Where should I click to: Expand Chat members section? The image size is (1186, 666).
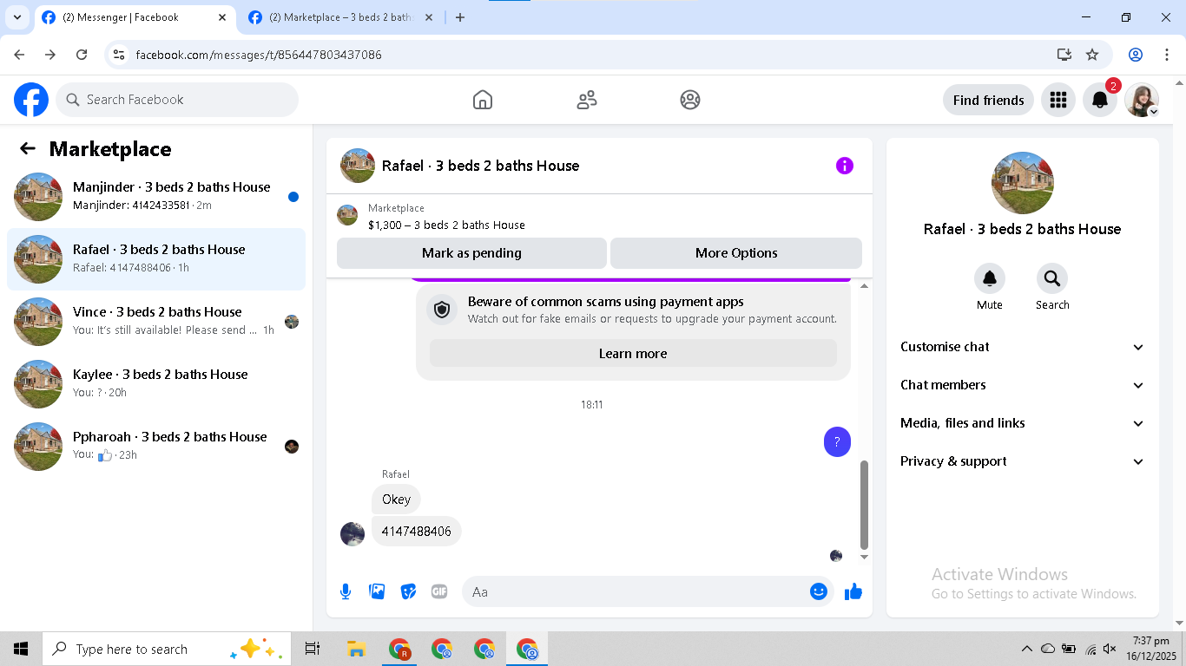click(1022, 385)
